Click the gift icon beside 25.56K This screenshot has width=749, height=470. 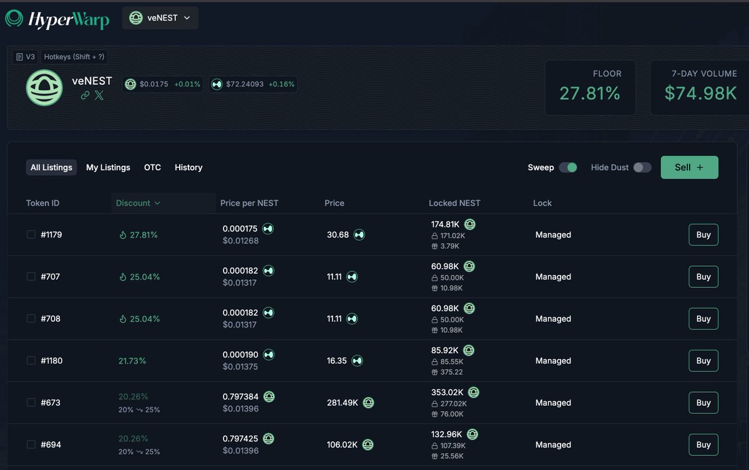point(434,456)
